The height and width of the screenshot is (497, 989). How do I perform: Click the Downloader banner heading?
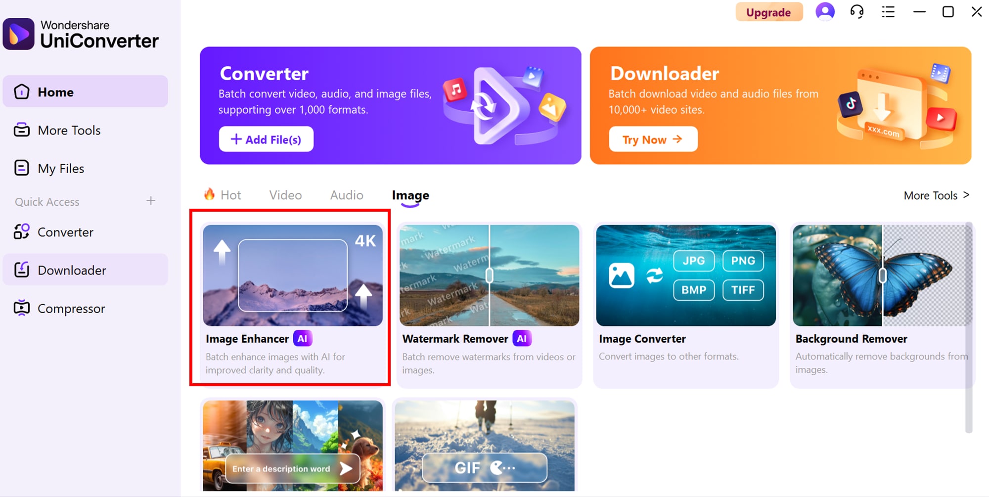pyautogui.click(x=665, y=73)
